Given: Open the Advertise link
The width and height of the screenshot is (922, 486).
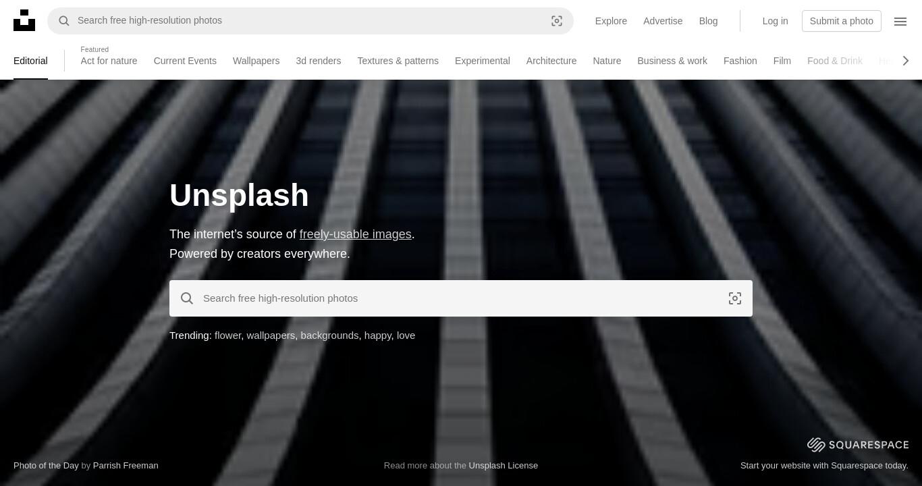Looking at the screenshot, I should pos(663,21).
